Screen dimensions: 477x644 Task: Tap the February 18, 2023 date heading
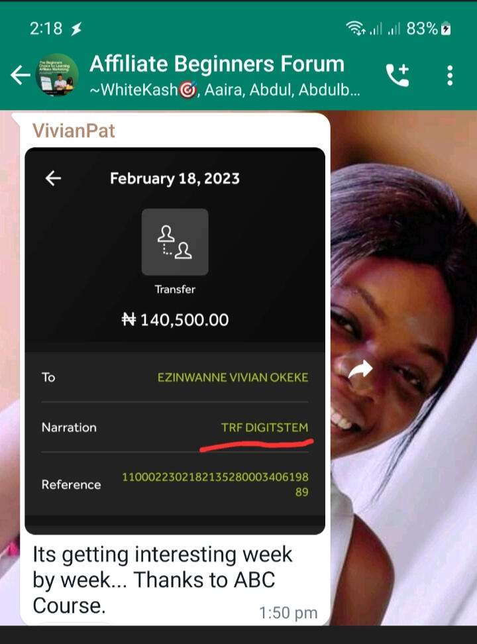[x=175, y=178]
